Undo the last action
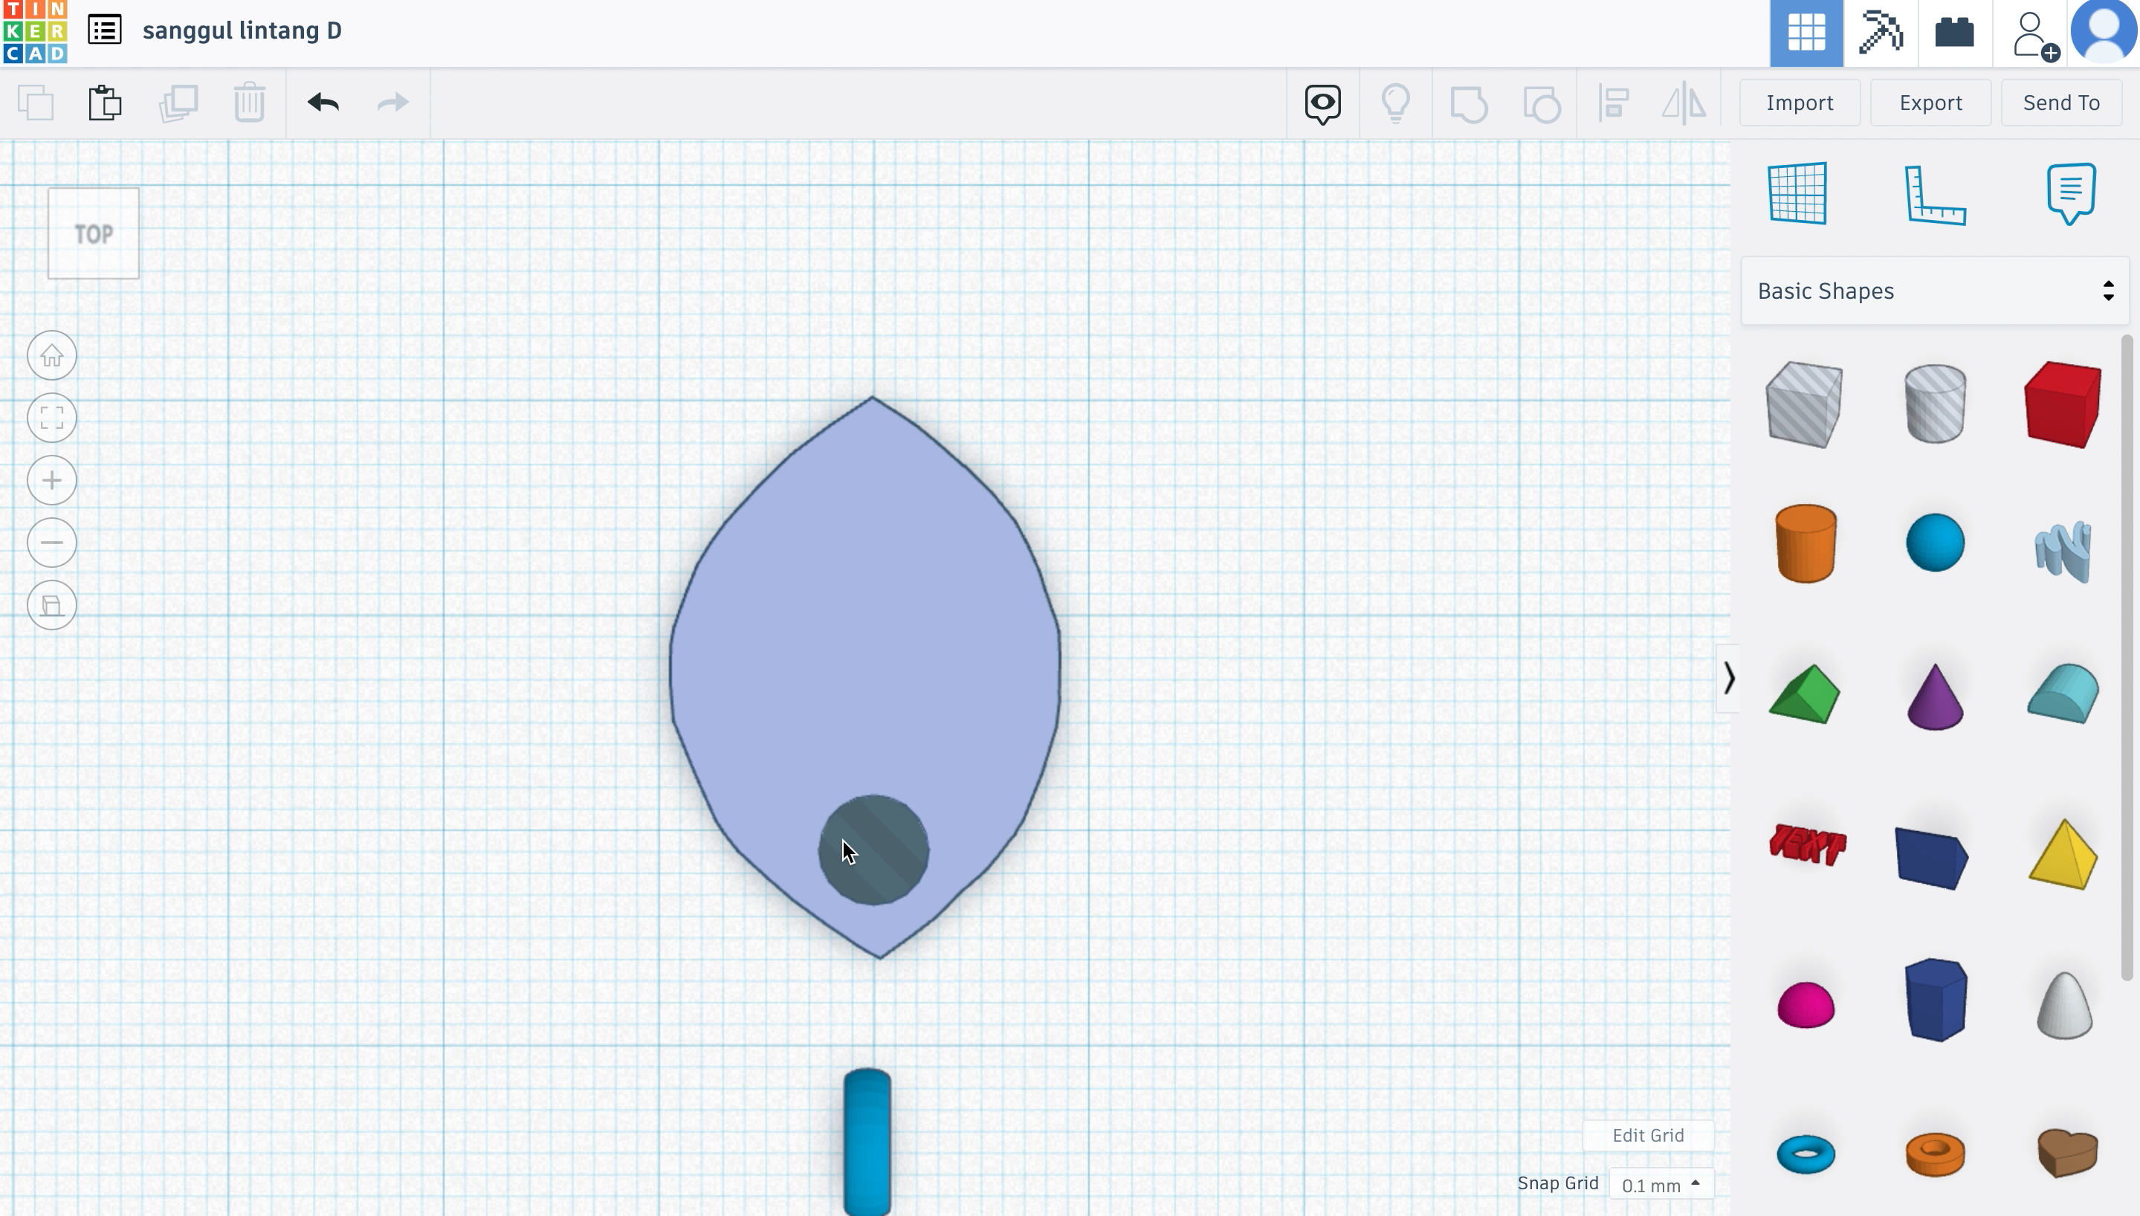This screenshot has width=2140, height=1216. [x=323, y=103]
